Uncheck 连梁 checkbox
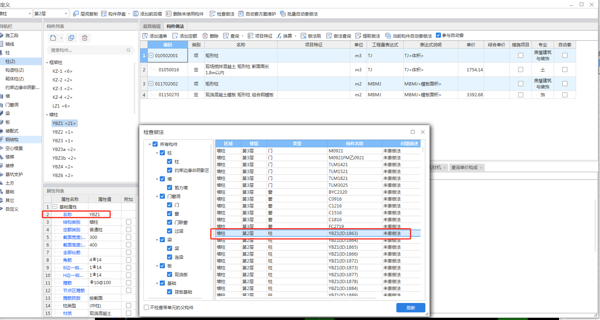The width and height of the screenshot is (600, 320). tap(170, 257)
